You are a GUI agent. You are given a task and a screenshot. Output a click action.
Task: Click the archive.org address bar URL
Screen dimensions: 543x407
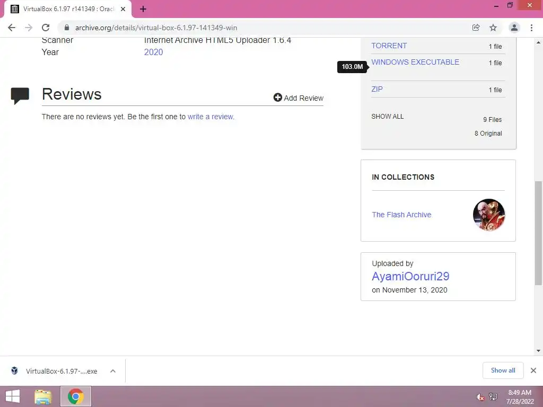[x=156, y=28]
